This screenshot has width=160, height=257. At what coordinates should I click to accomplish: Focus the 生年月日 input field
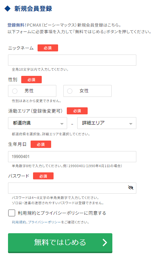[72, 157]
